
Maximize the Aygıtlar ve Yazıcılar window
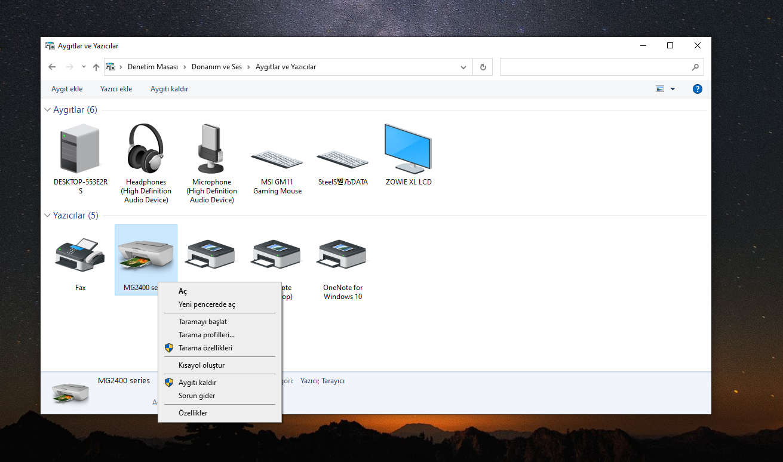[x=670, y=46]
